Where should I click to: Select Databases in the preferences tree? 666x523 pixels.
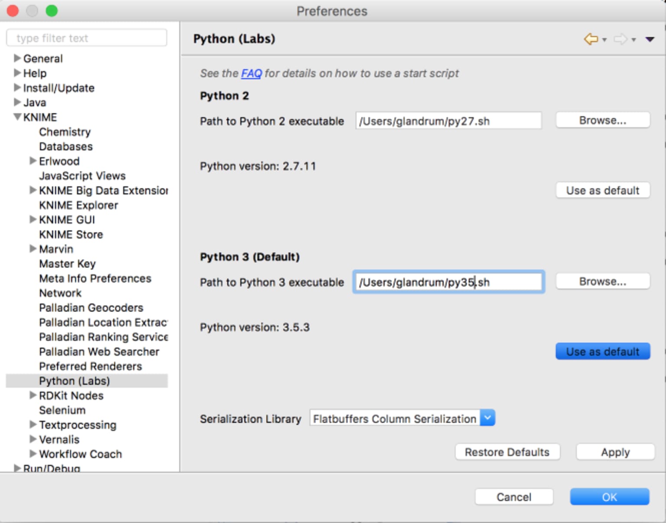point(66,147)
